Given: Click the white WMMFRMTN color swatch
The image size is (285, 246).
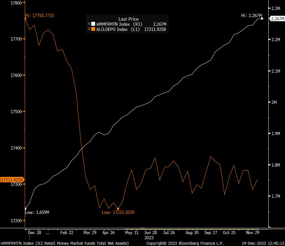Looking at the screenshot, I should (94, 24).
